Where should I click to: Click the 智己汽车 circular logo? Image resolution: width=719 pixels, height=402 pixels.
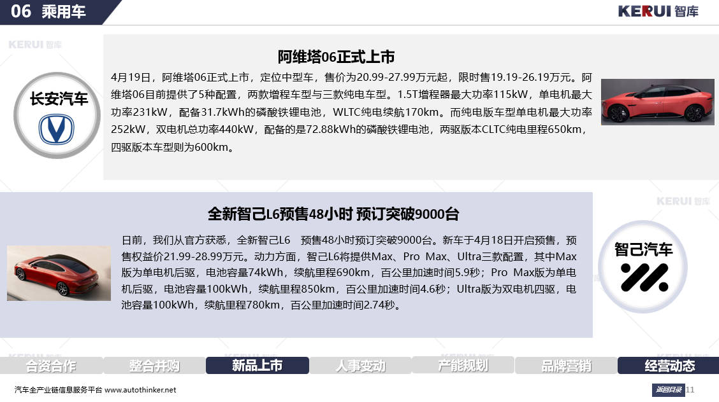[643, 267]
